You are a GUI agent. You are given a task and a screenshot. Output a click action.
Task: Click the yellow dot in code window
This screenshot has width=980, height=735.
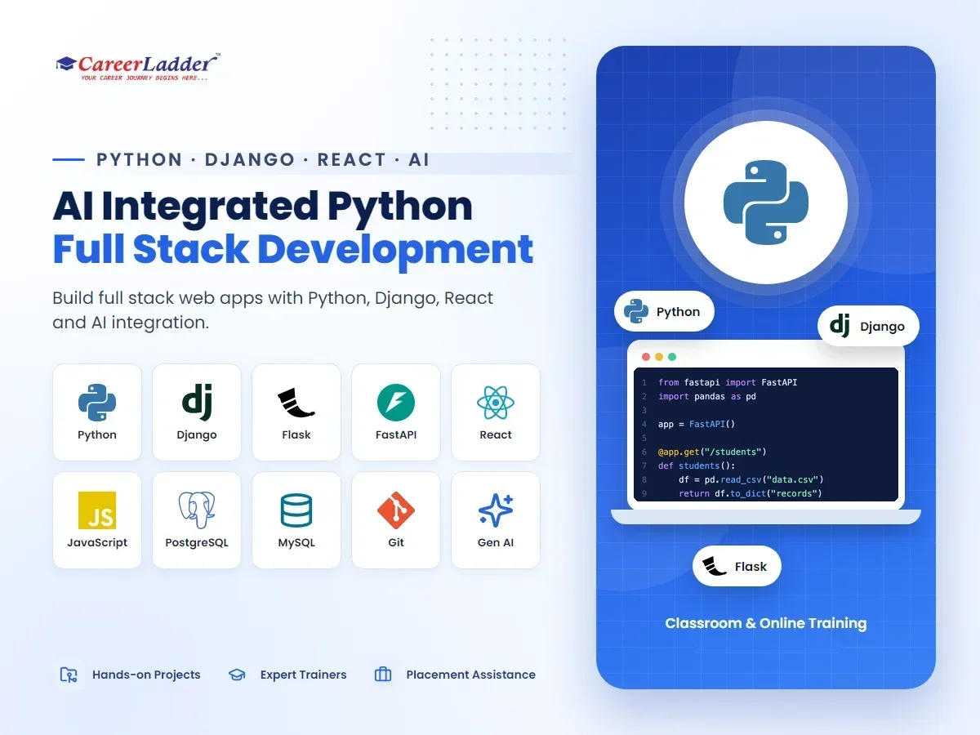659,357
